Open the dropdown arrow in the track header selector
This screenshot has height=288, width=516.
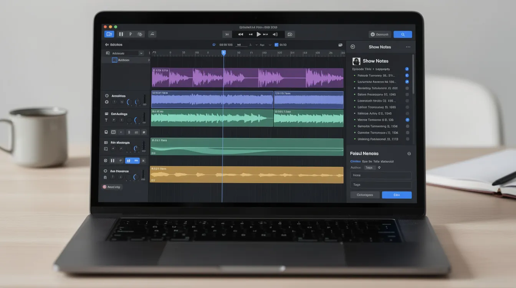[141, 53]
